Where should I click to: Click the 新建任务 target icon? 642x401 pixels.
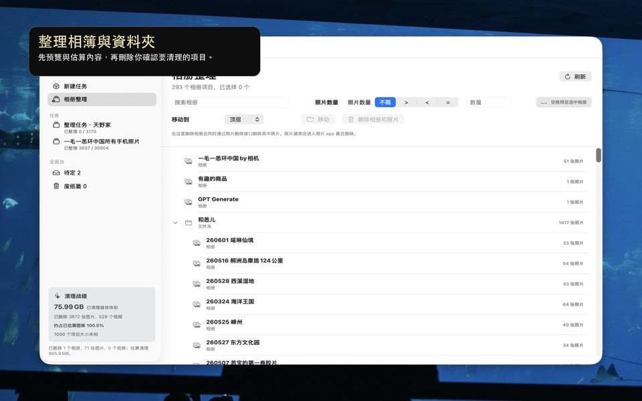(56, 86)
